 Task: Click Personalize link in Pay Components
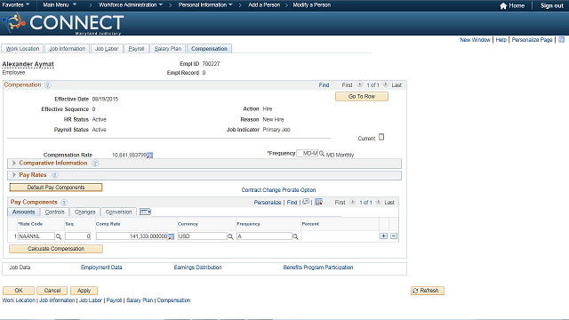268,203
